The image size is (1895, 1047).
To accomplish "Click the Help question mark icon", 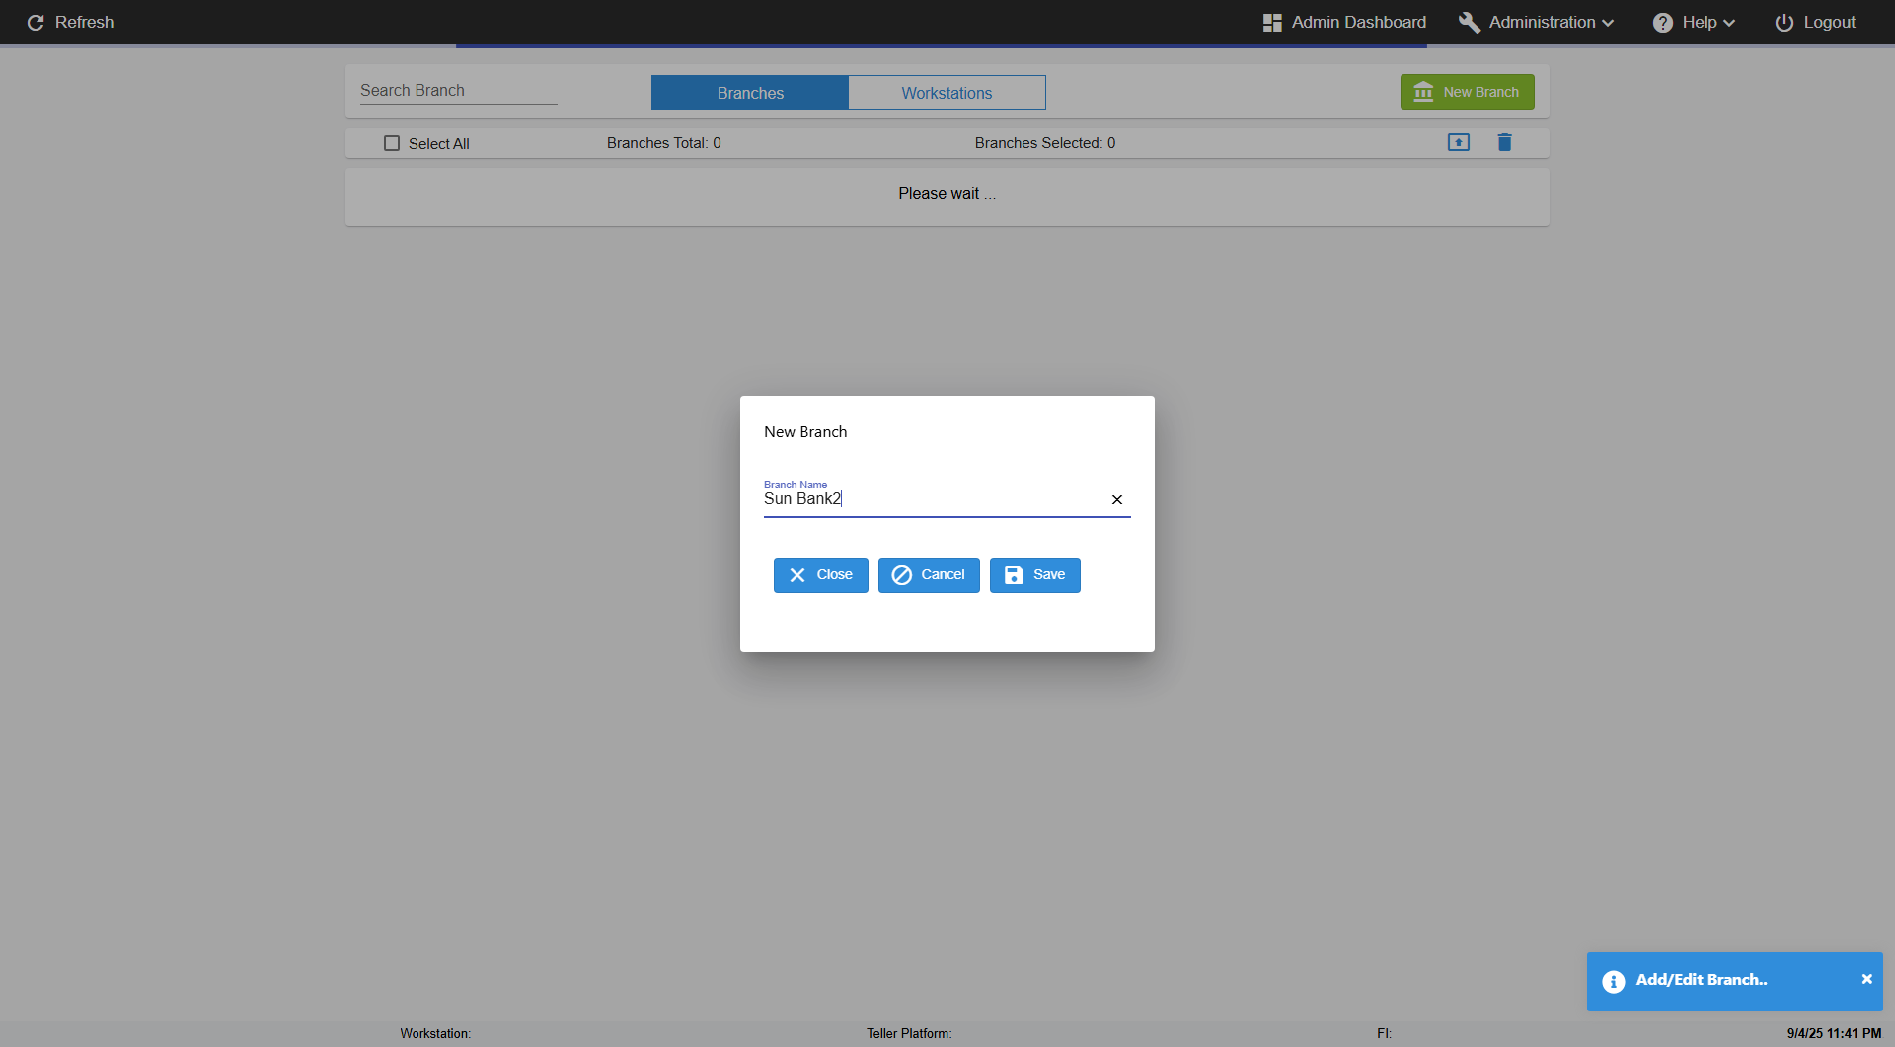I will [1663, 22].
